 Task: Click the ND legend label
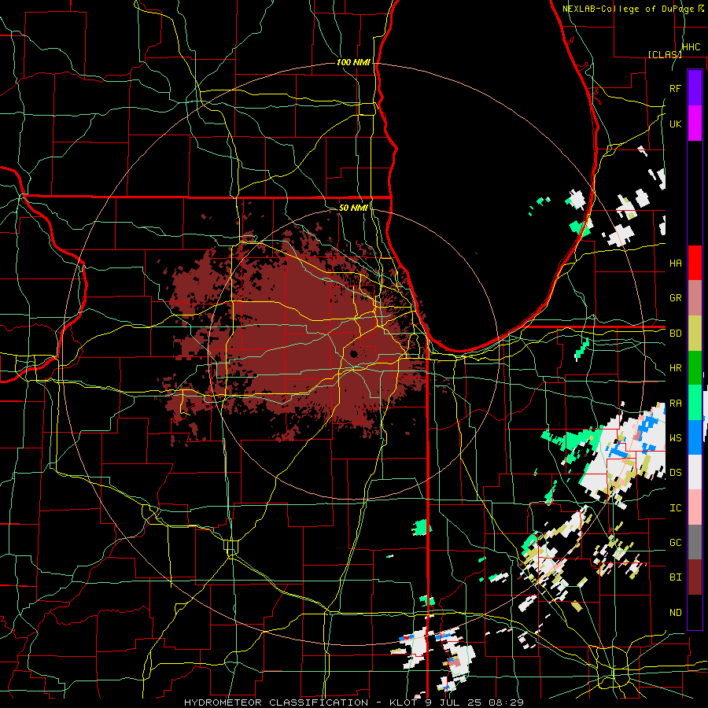(675, 613)
